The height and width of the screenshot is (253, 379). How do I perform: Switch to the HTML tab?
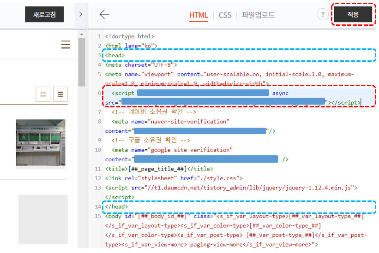199,15
